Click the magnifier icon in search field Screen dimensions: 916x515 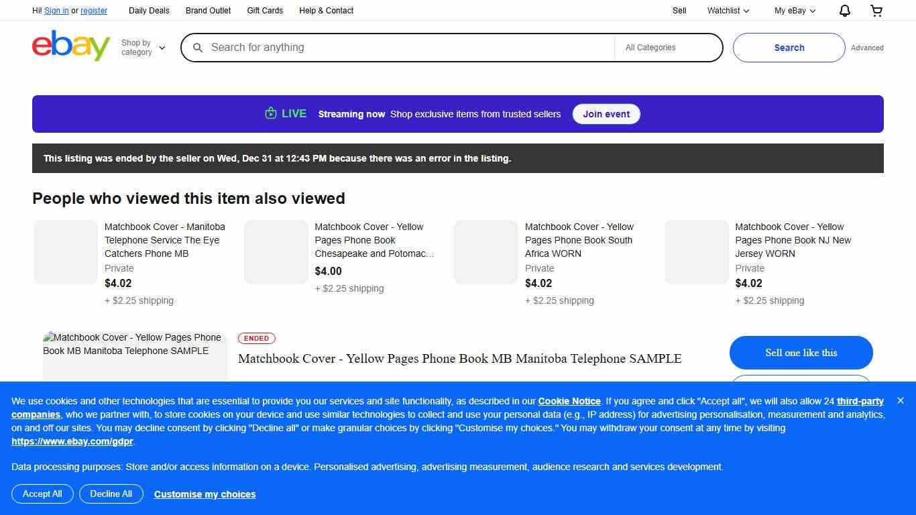pyautogui.click(x=198, y=48)
